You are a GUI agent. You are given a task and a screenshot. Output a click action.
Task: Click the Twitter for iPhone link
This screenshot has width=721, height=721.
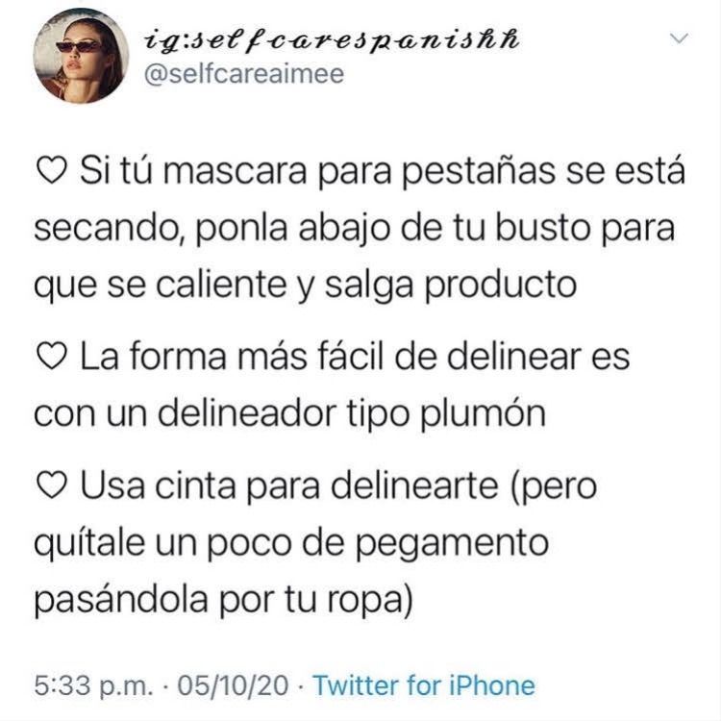(x=424, y=685)
